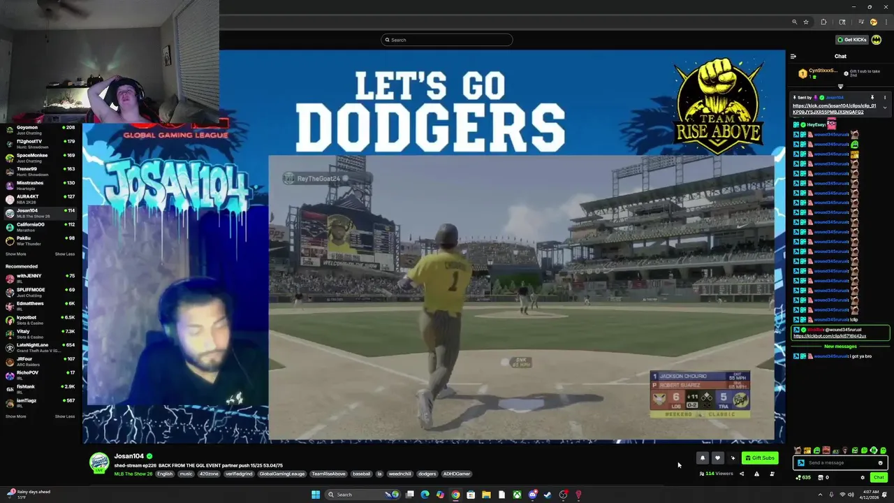The width and height of the screenshot is (894, 503).
Task: Click the heart follow button
Action: 717,458
